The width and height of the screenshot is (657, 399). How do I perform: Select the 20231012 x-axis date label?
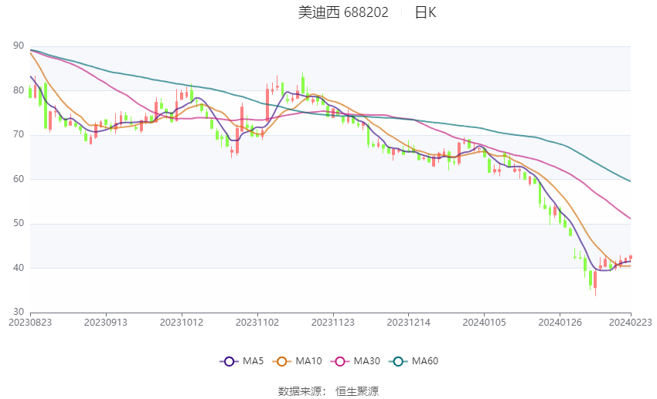(x=182, y=323)
